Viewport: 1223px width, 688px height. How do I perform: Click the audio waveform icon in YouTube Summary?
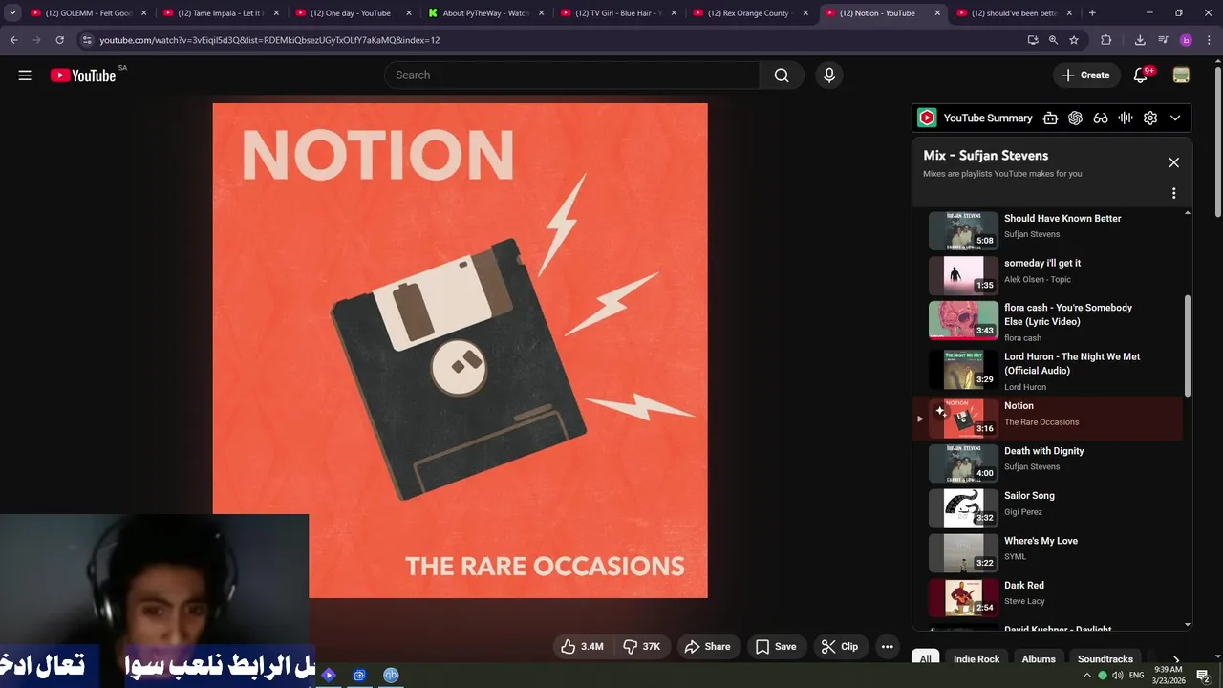click(1126, 118)
